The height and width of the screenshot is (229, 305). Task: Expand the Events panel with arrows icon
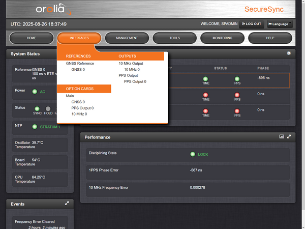tap(67, 203)
